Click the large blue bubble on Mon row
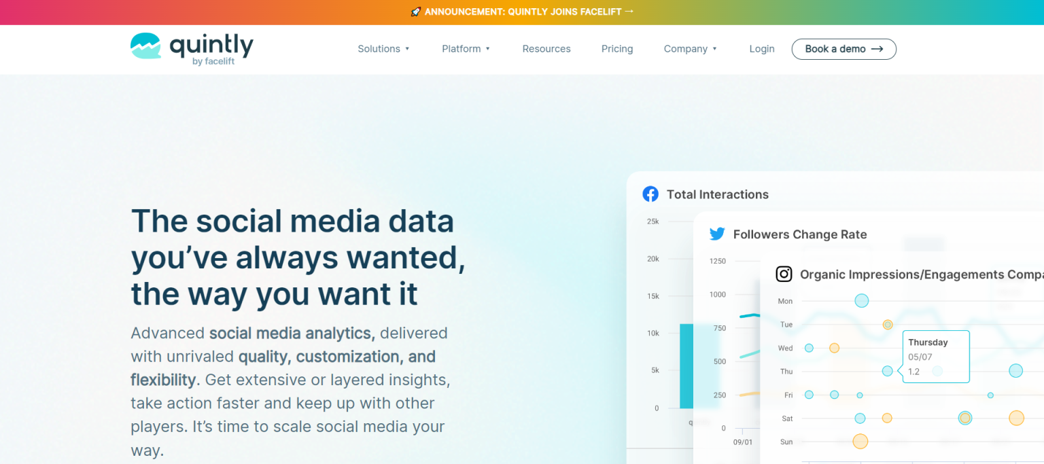This screenshot has width=1044, height=464. 862,300
